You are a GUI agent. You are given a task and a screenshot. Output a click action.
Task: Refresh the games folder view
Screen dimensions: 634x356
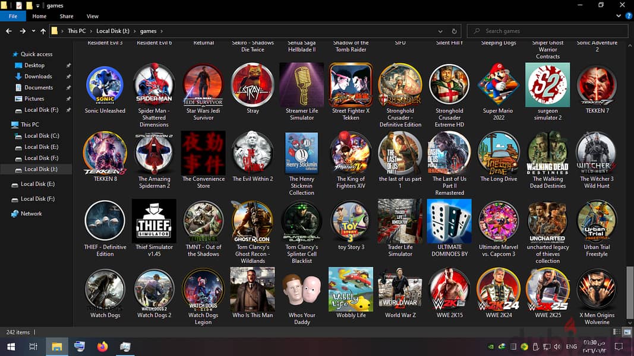point(454,31)
